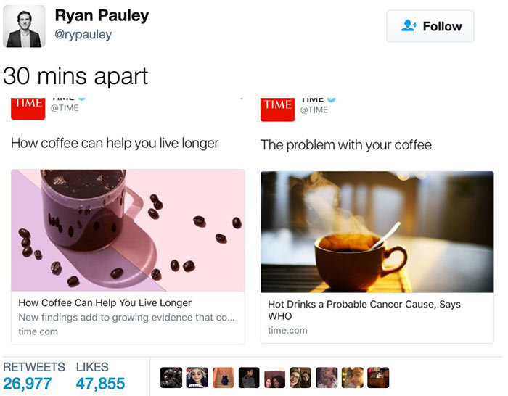The height and width of the screenshot is (396, 508).
Task: Click the right TIME logo avatar
Action: 278,110
